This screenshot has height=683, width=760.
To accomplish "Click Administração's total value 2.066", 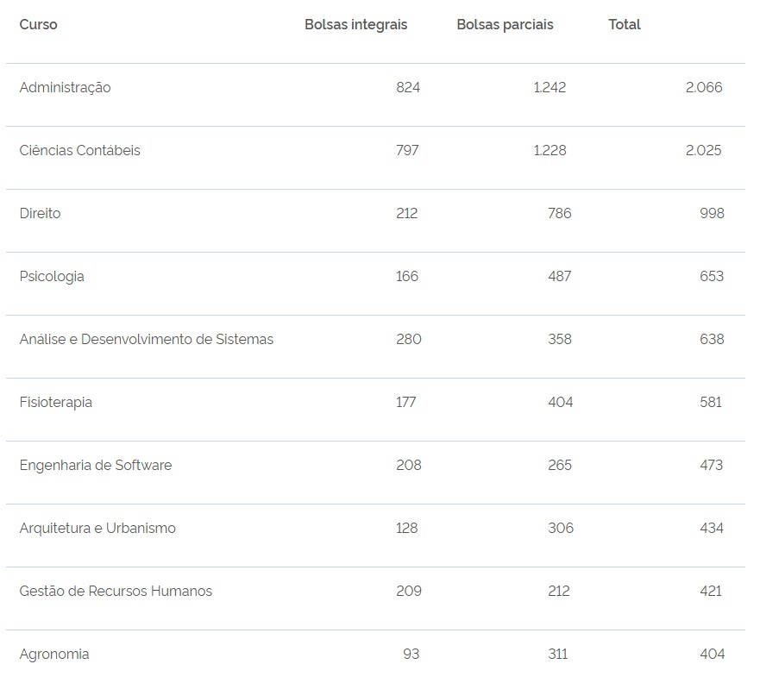I will click(x=704, y=88).
